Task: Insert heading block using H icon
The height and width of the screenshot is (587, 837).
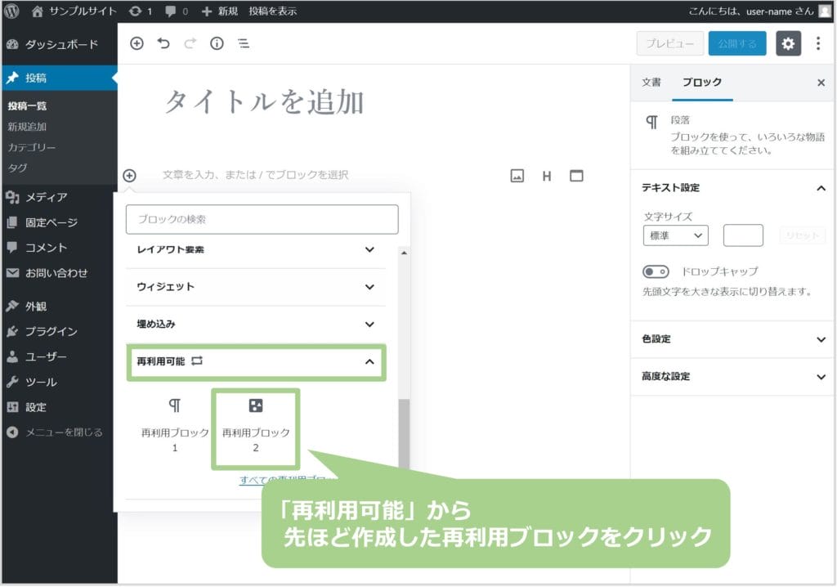Action: click(x=547, y=176)
